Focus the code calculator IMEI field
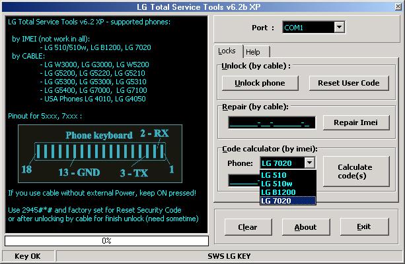 pos(244,180)
